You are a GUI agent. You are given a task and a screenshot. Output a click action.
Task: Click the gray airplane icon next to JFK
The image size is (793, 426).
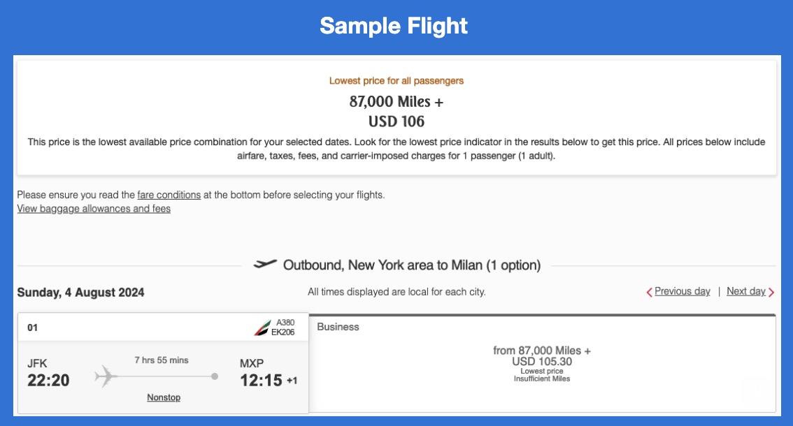tap(106, 376)
